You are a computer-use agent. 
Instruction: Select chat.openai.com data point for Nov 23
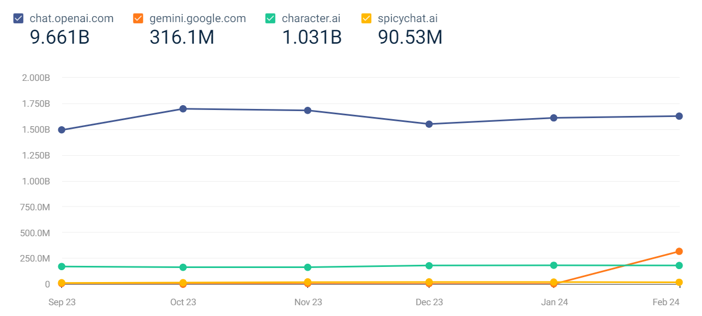(308, 111)
